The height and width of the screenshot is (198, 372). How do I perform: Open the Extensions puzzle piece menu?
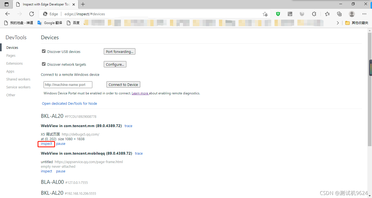tap(314, 14)
